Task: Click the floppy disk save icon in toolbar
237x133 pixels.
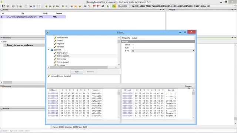Action: (x=3, y=6)
